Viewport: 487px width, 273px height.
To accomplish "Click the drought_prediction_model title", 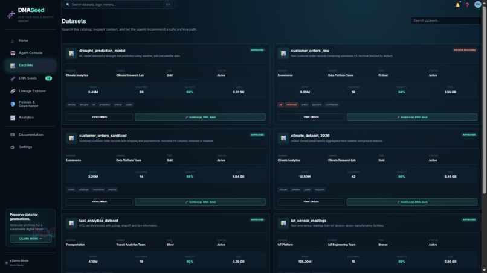I will (102, 51).
